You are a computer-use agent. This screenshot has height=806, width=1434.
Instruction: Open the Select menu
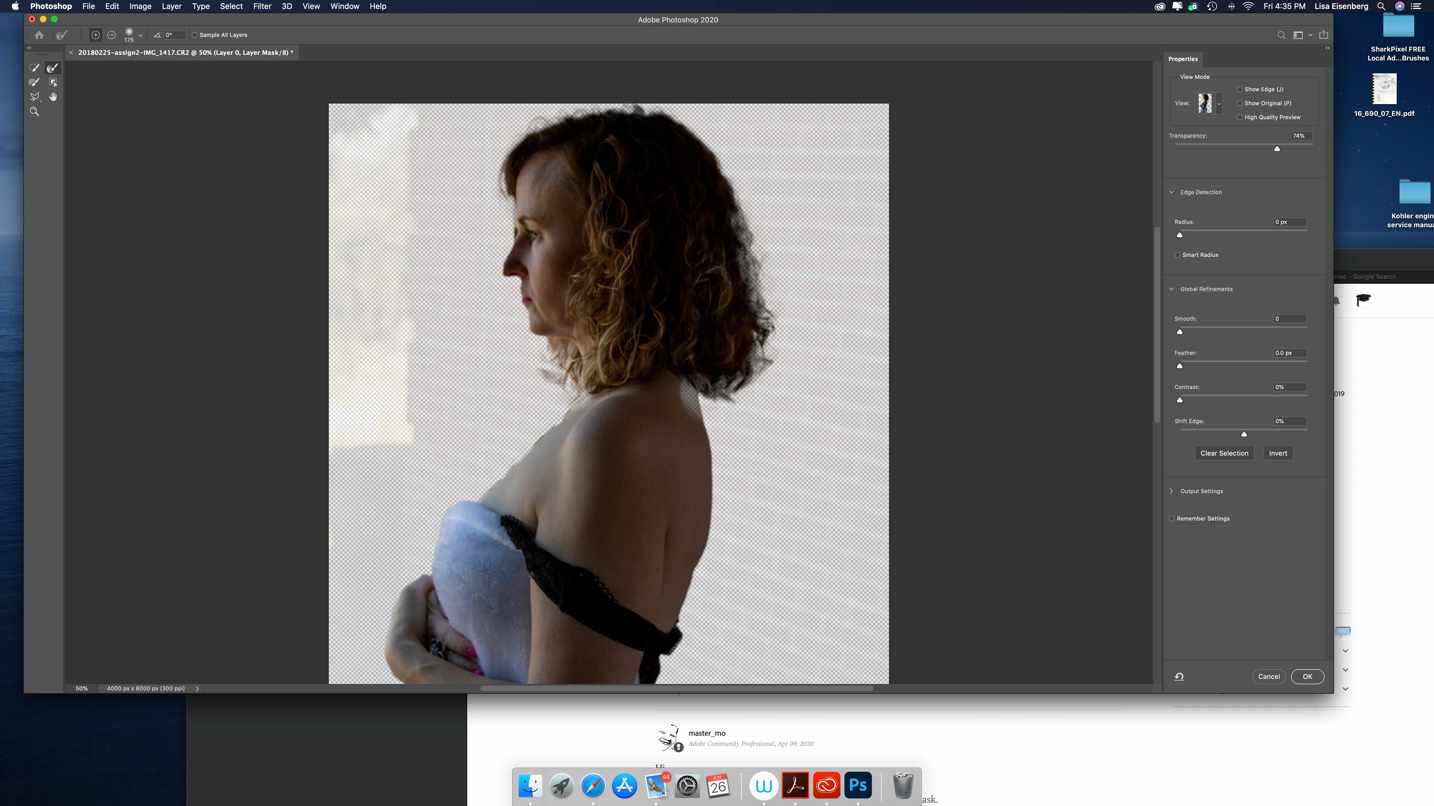click(x=231, y=6)
